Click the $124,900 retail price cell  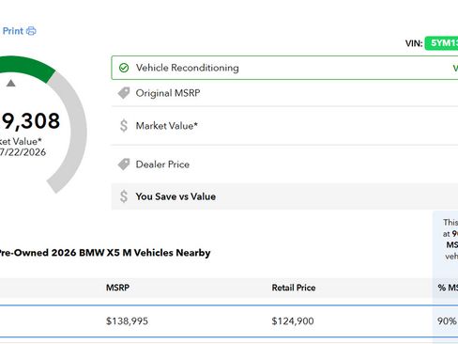pos(293,321)
